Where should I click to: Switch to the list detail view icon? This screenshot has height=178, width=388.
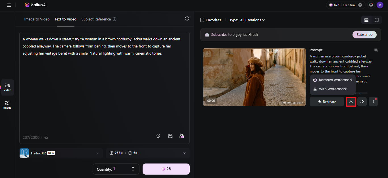pyautogui.click(x=377, y=20)
